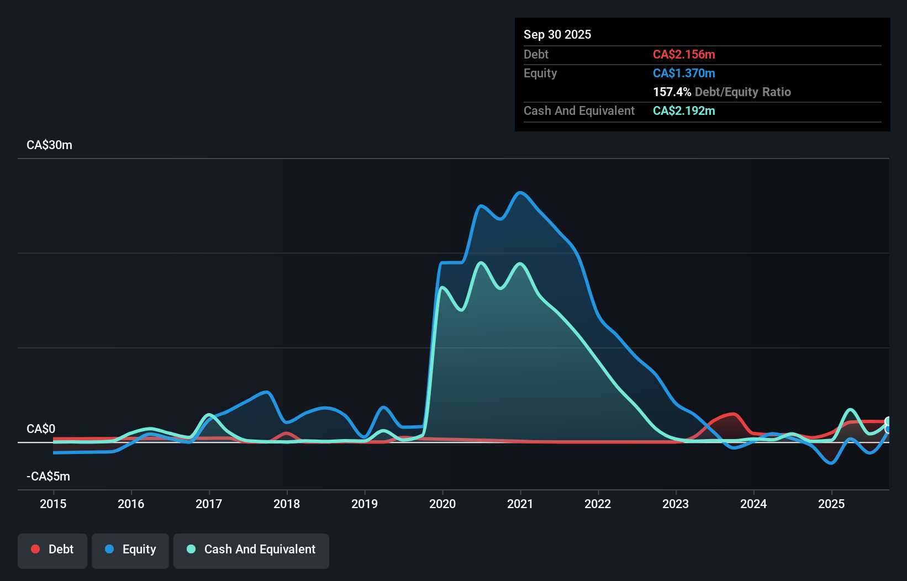907x581 pixels.
Task: Click the blue Equity legend dot
Action: coord(110,549)
